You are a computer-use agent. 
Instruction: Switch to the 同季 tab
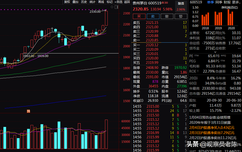tap(219, 2)
